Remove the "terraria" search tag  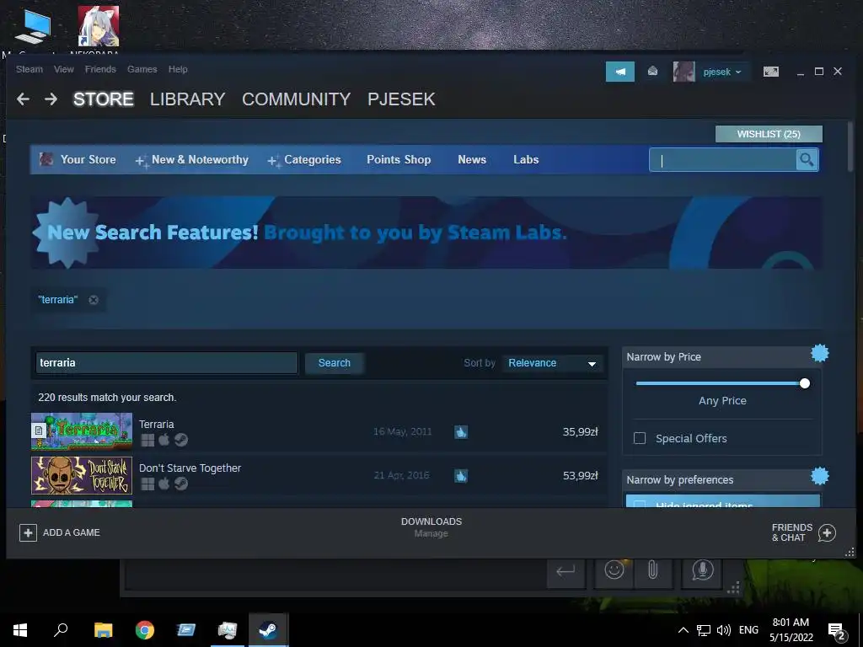click(x=94, y=300)
